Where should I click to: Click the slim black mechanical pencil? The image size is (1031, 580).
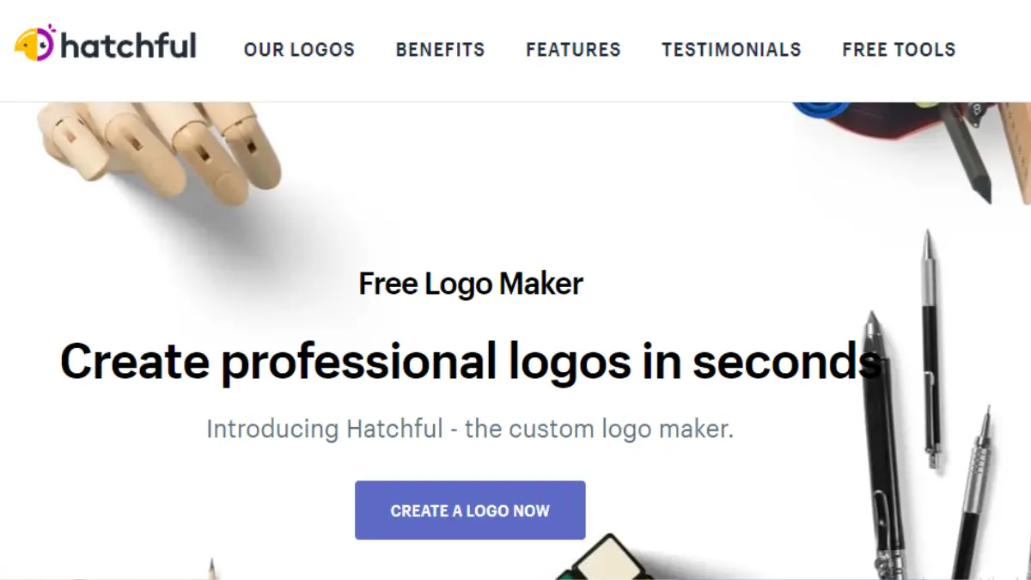[x=930, y=350]
